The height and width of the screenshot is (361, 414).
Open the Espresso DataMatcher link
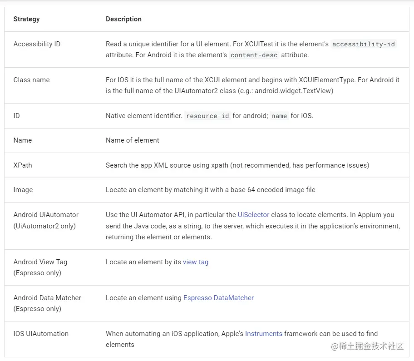click(218, 298)
